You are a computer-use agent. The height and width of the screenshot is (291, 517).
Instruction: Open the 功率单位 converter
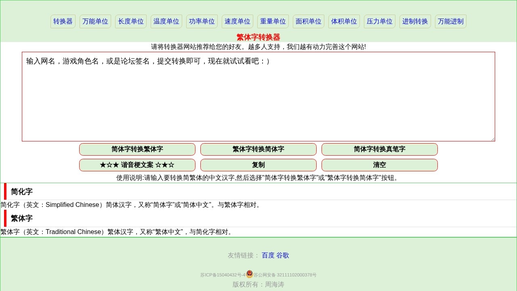(x=202, y=21)
